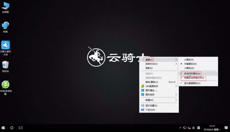
Task: Open the volume icon in the system tray
Action: coord(189,128)
